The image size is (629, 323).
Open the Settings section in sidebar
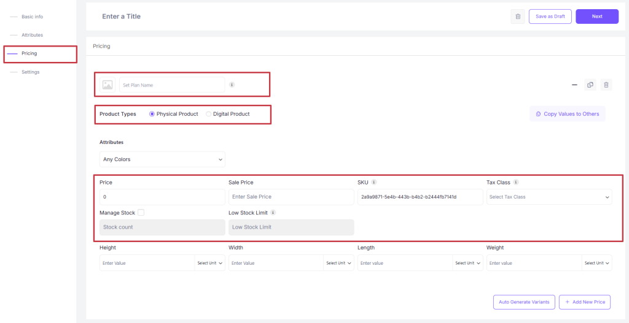pos(31,72)
